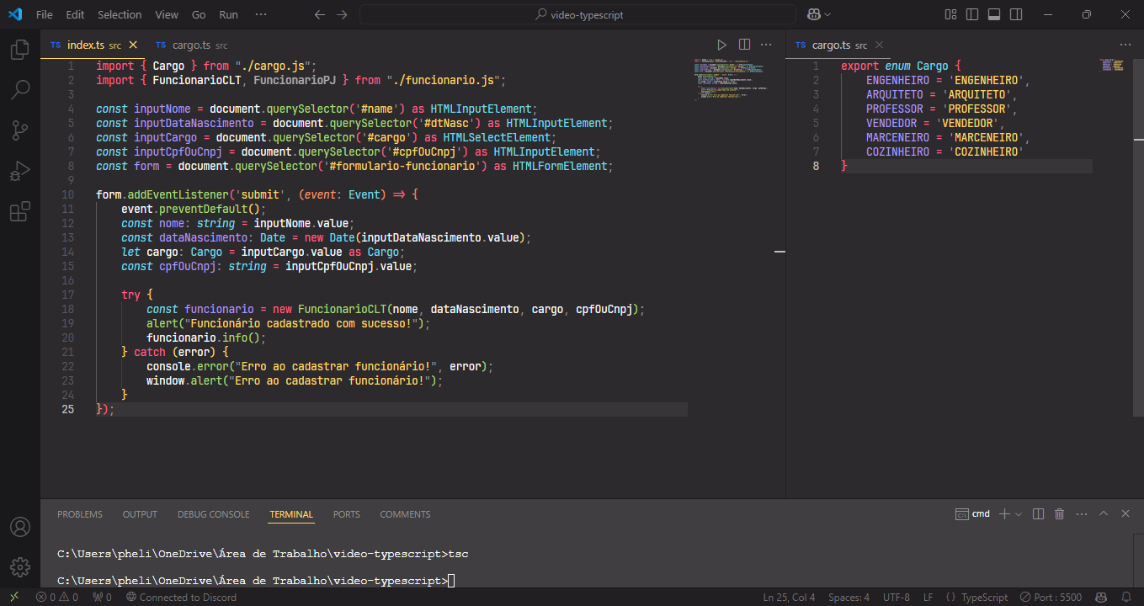Open the Manage settings gear
This screenshot has height=606, width=1144.
(19, 566)
